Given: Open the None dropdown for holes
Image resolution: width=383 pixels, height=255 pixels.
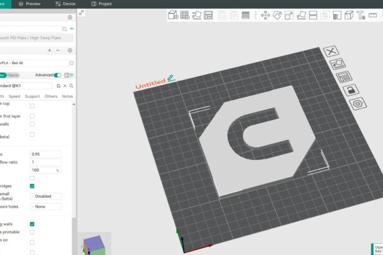Looking at the screenshot, I should tap(46, 206).
